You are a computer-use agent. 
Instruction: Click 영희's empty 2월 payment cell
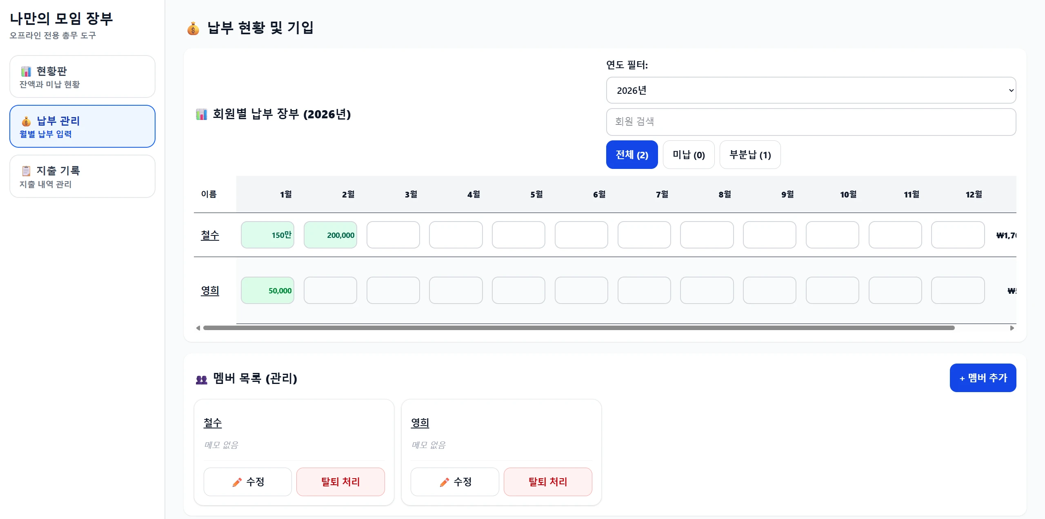coord(330,291)
